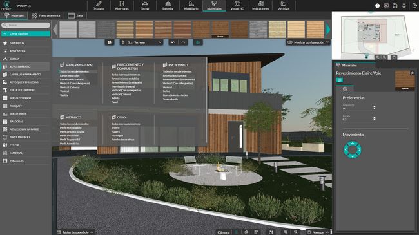
Task: Expand the Tablas de superficie panel
Action: pyautogui.click(x=75, y=232)
